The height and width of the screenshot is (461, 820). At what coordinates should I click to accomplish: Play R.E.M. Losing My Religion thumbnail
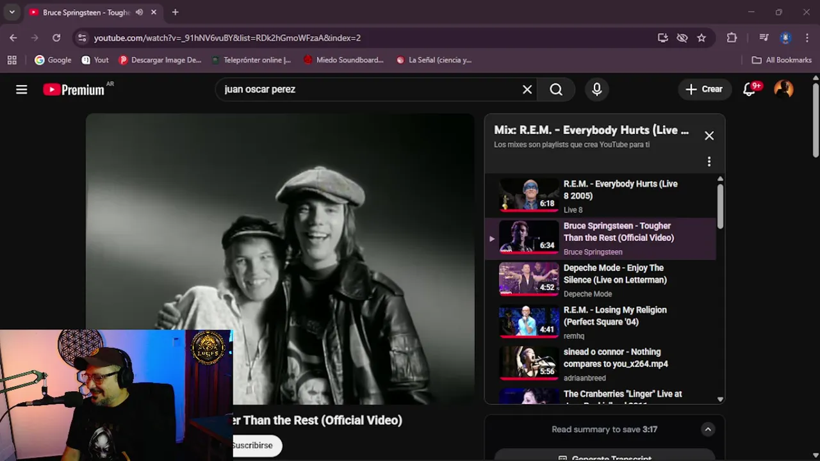529,321
